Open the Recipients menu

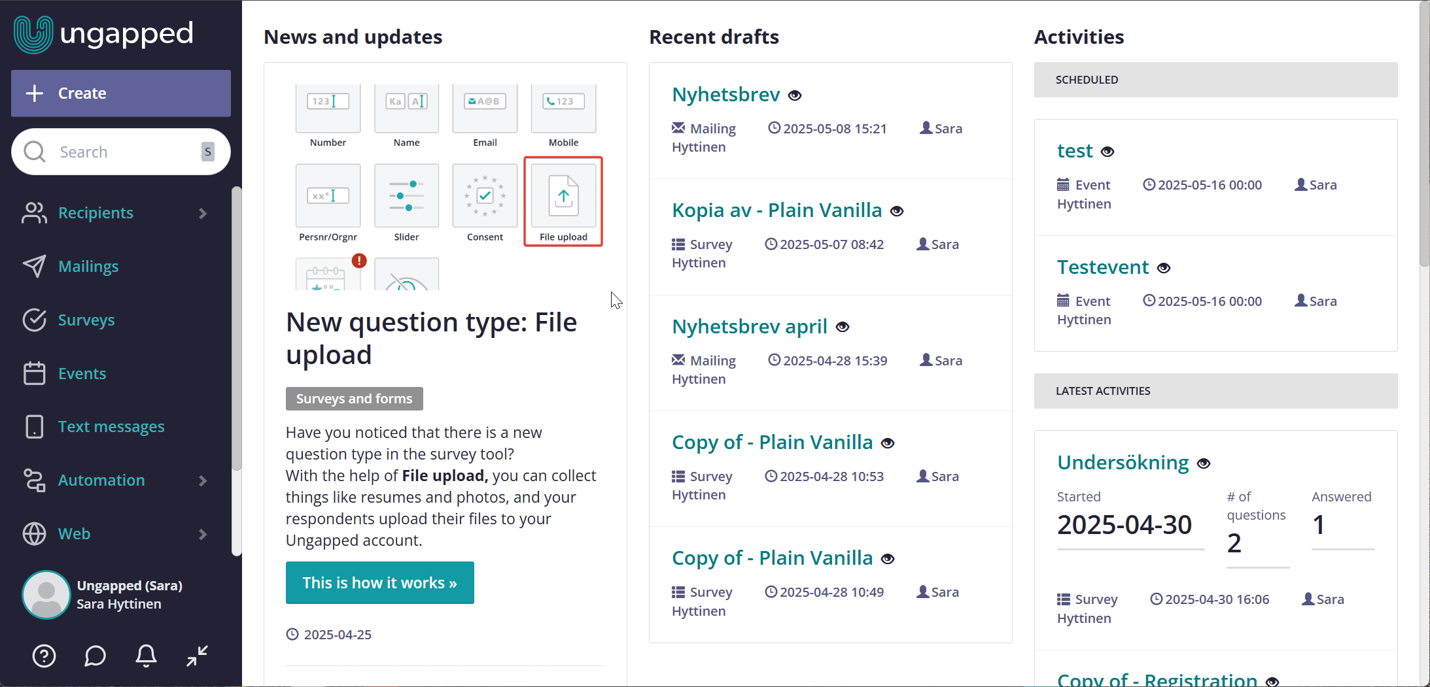point(96,212)
